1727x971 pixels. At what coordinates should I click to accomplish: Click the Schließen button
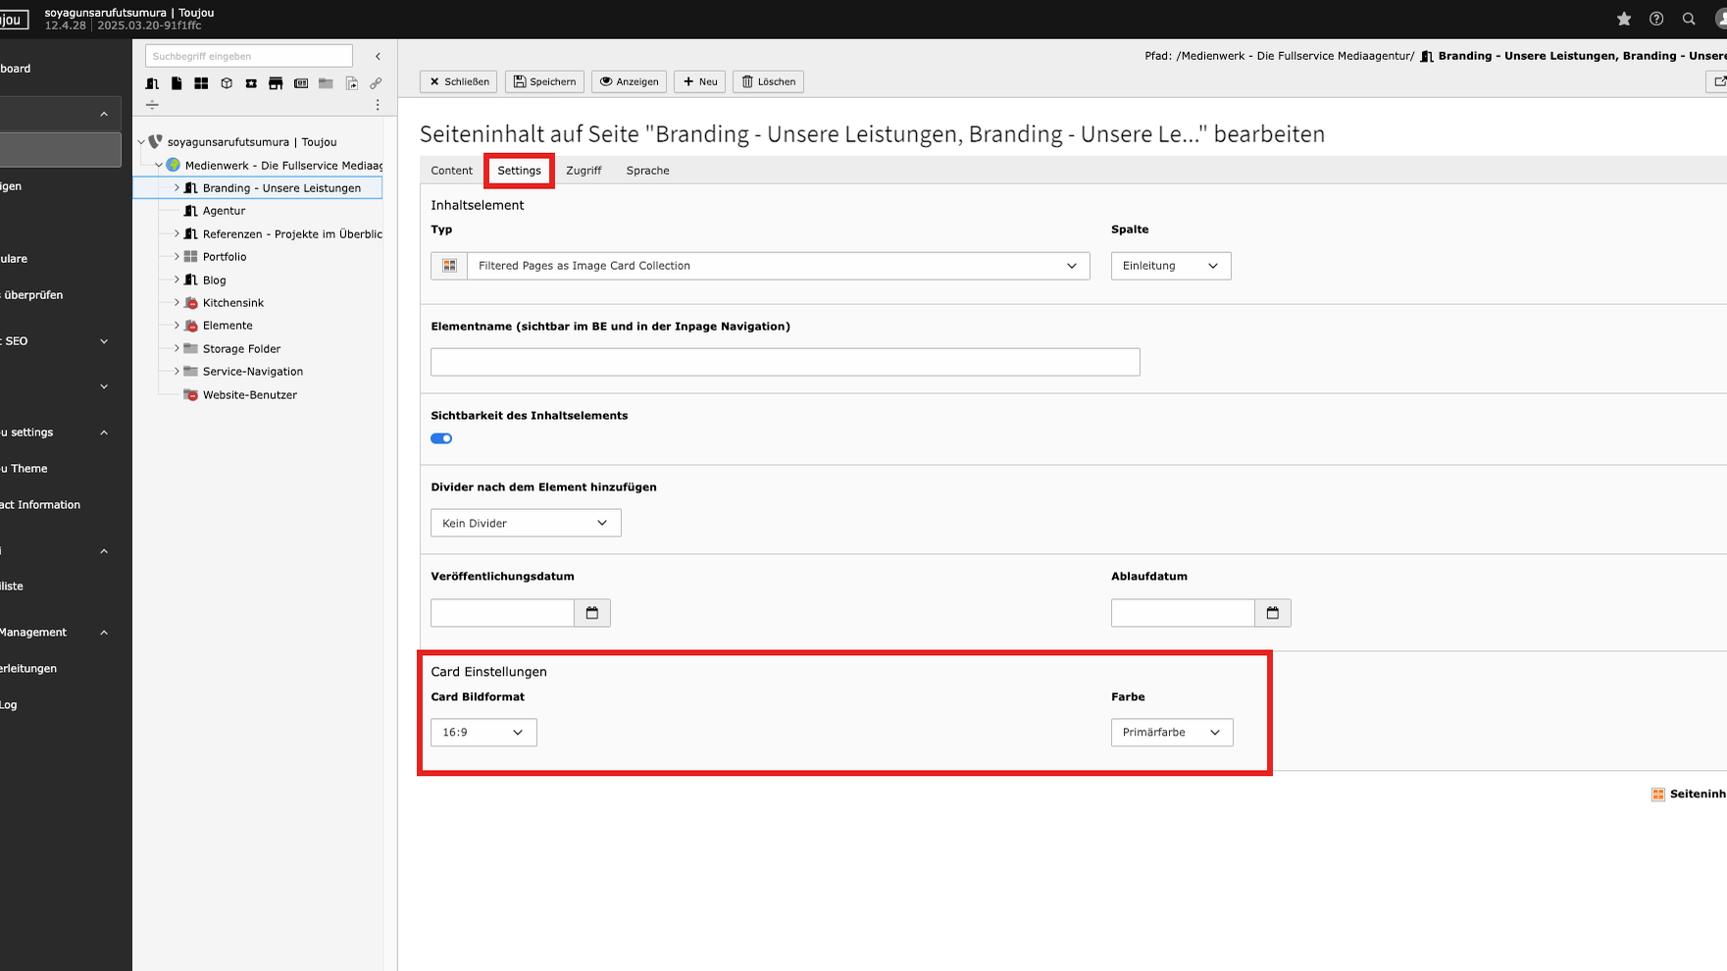point(459,81)
